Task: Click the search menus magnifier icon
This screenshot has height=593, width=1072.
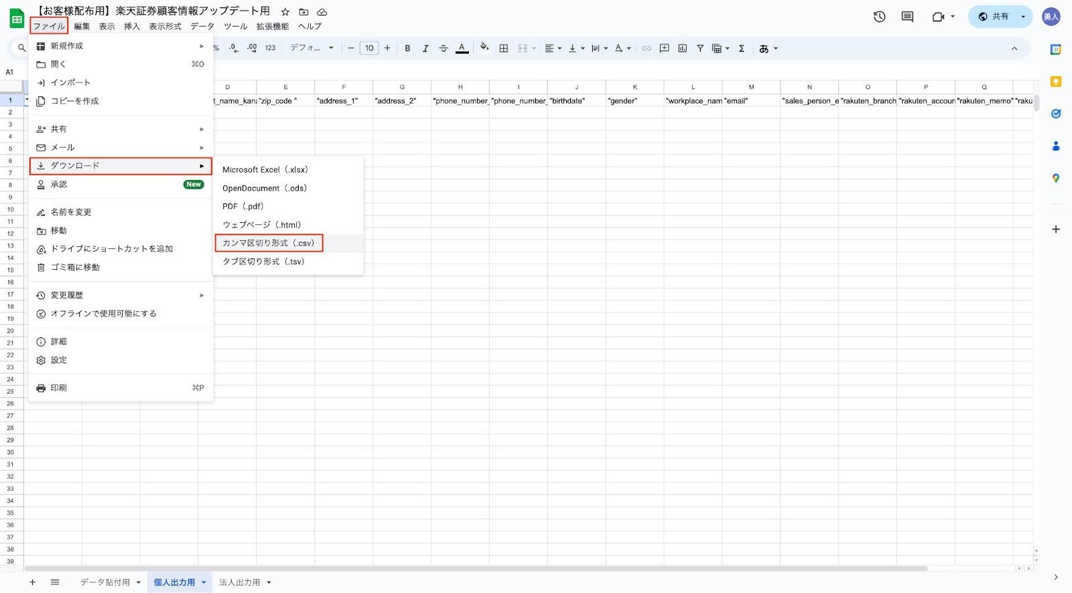Action: pyautogui.click(x=21, y=48)
